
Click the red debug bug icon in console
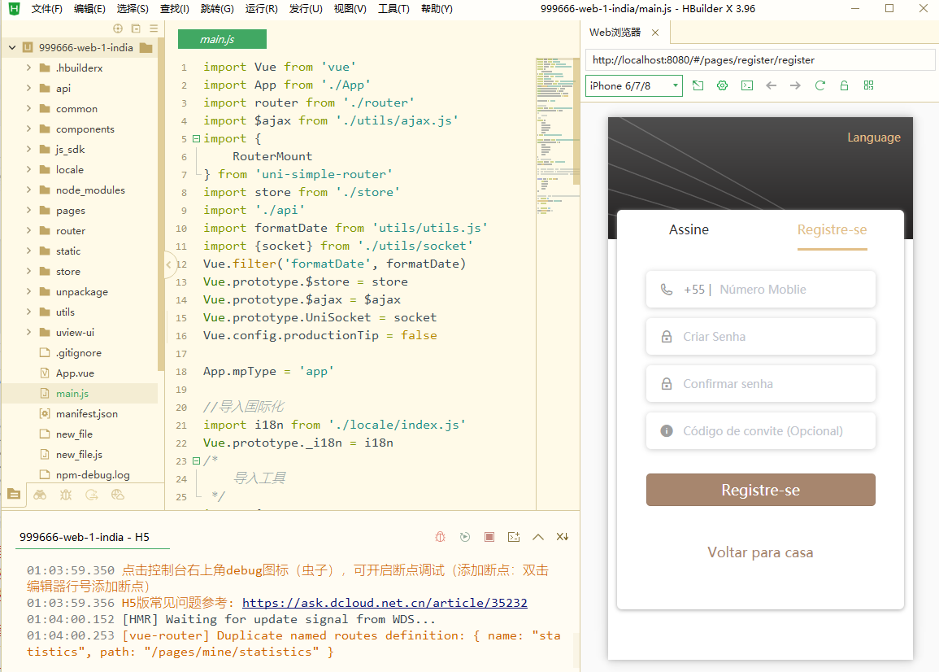[440, 537]
